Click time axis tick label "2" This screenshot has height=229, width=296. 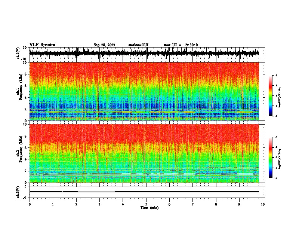point(76,204)
